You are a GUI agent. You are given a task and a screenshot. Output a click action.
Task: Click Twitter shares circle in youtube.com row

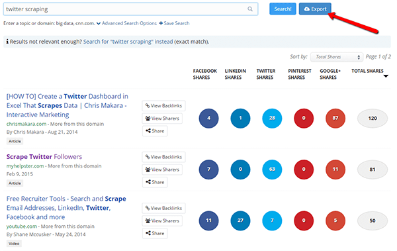[272, 221]
